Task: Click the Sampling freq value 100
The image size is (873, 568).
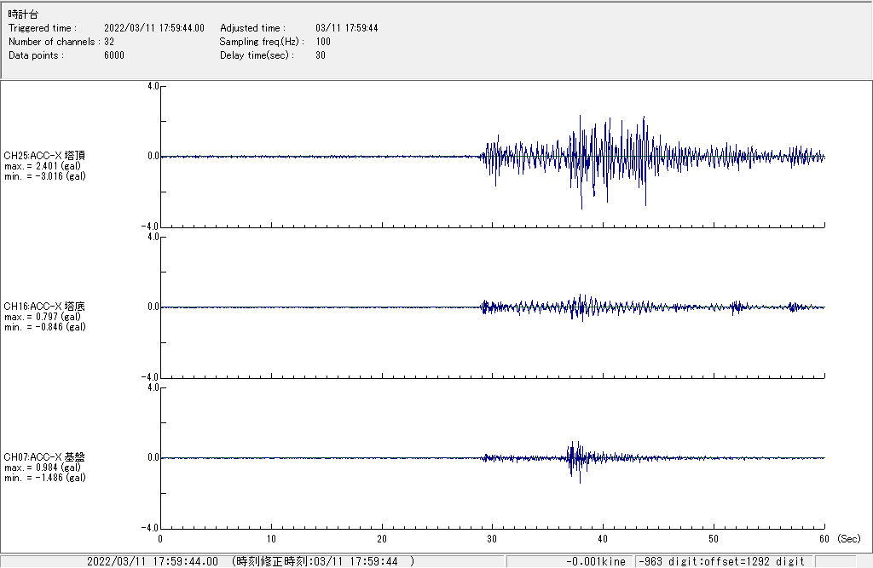Action: coord(323,42)
